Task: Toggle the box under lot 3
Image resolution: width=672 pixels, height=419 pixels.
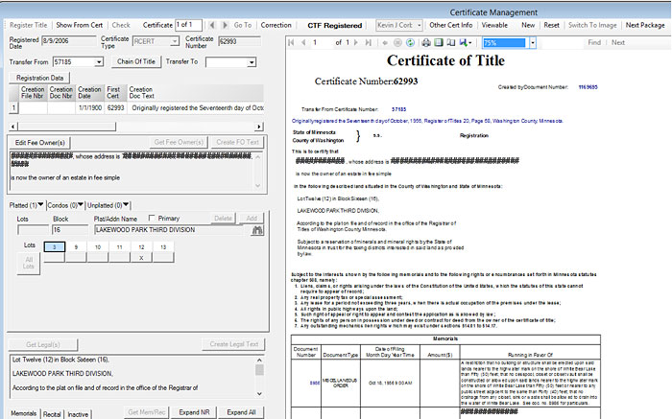Action: click(55, 257)
